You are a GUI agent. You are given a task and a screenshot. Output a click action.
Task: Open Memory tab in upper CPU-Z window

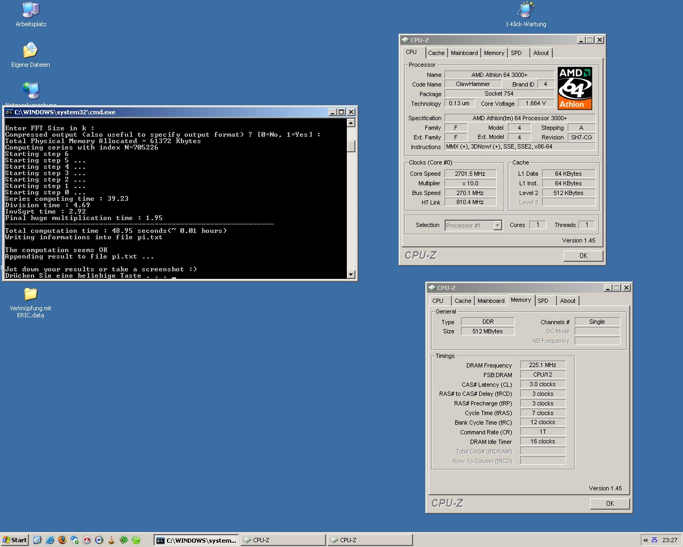click(x=494, y=53)
